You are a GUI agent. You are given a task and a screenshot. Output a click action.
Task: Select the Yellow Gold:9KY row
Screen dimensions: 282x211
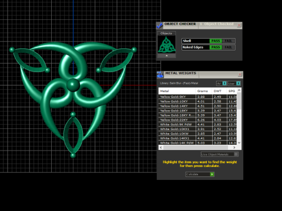click(198, 97)
